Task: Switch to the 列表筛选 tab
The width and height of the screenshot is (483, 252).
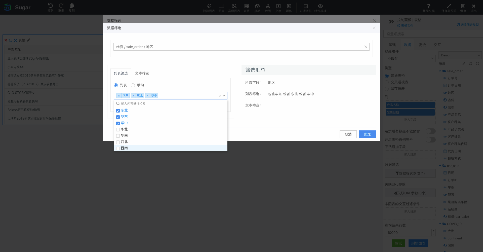Action: click(x=121, y=73)
